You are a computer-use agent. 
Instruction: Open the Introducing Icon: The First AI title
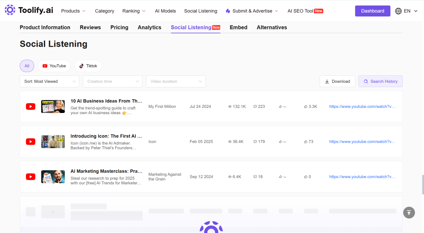106,136
